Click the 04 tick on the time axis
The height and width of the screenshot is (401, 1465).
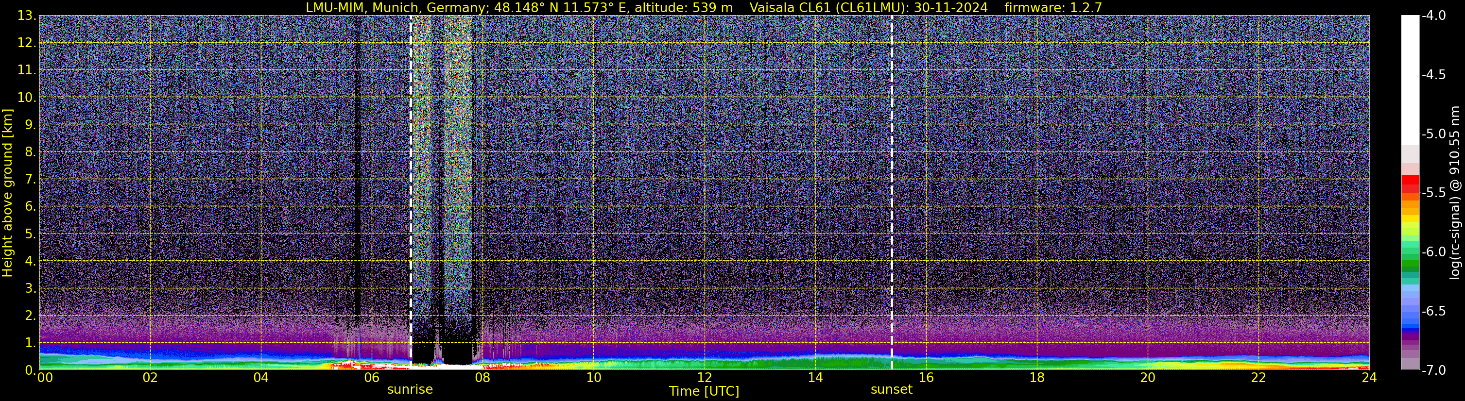(x=260, y=378)
